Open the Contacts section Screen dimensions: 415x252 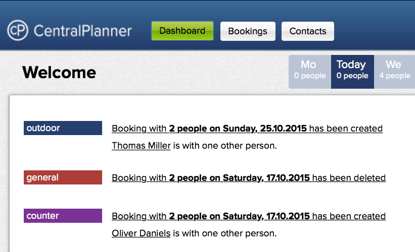(308, 31)
